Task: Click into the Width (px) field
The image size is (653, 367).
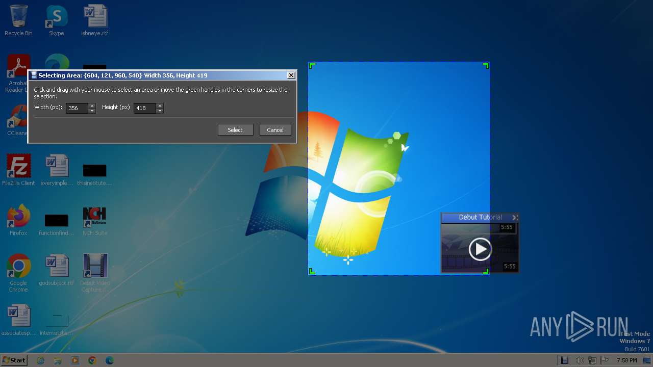Action: coord(77,108)
